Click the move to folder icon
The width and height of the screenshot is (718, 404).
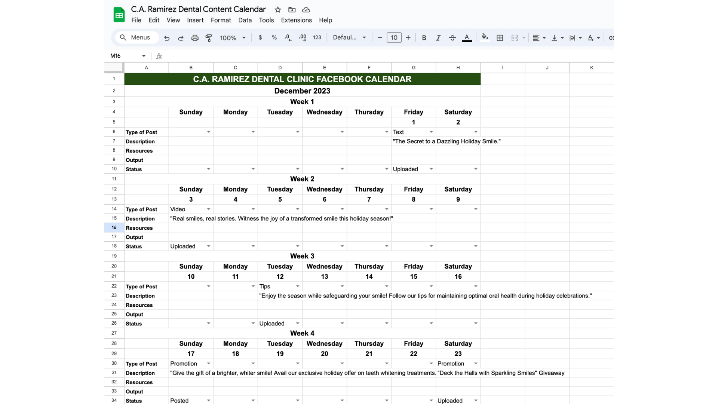click(292, 10)
